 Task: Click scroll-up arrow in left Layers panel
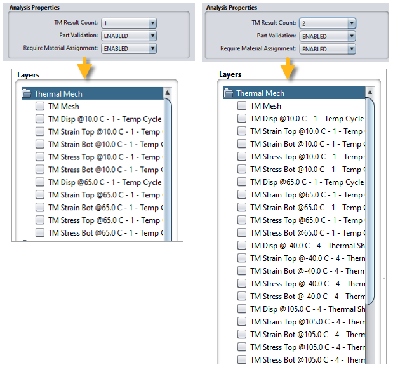pos(168,93)
